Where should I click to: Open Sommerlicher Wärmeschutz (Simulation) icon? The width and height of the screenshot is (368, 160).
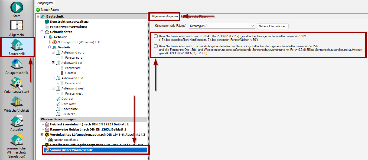click(17, 140)
